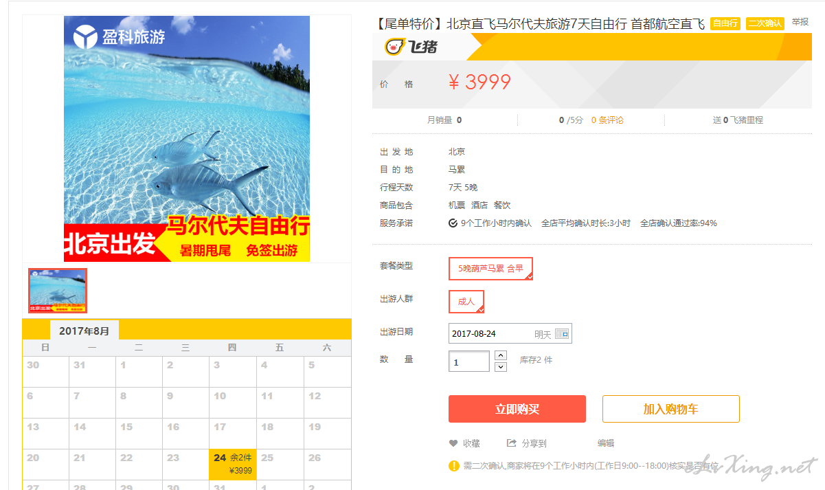Select package 5晚葫芦马累 含早

click(x=490, y=269)
